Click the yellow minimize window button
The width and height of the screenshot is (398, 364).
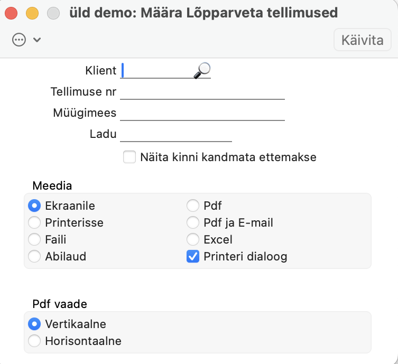tap(32, 13)
